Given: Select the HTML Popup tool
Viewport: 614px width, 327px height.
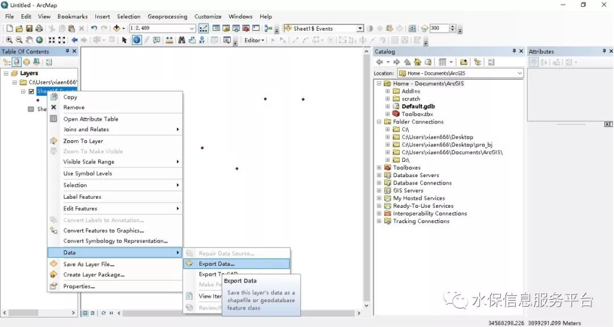Looking at the screenshot, I should tap(157, 40).
